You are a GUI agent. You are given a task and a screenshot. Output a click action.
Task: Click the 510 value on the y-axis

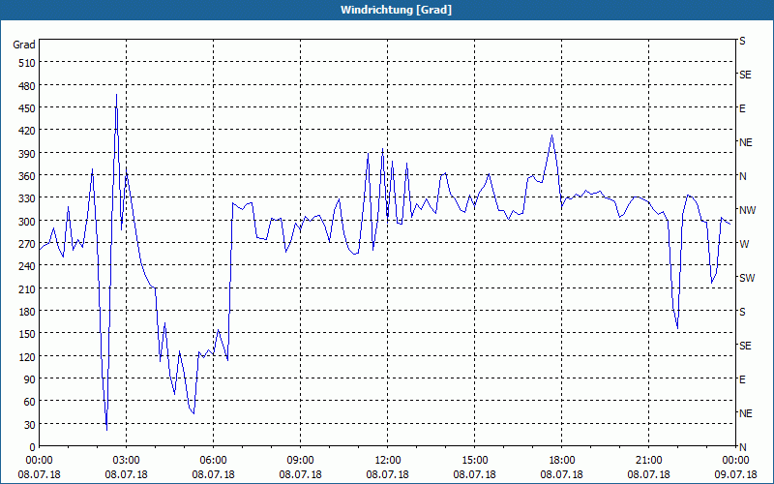pos(27,63)
